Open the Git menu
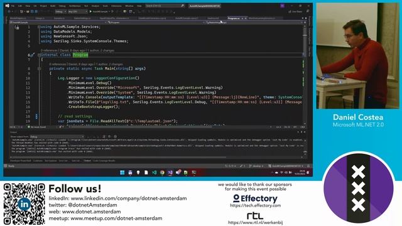The image size is (402, 226). pos(35,6)
